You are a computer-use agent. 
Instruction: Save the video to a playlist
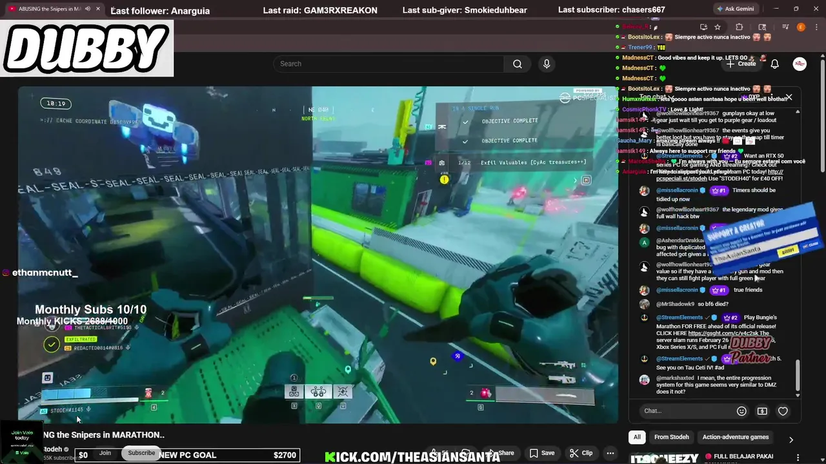pos(542,453)
